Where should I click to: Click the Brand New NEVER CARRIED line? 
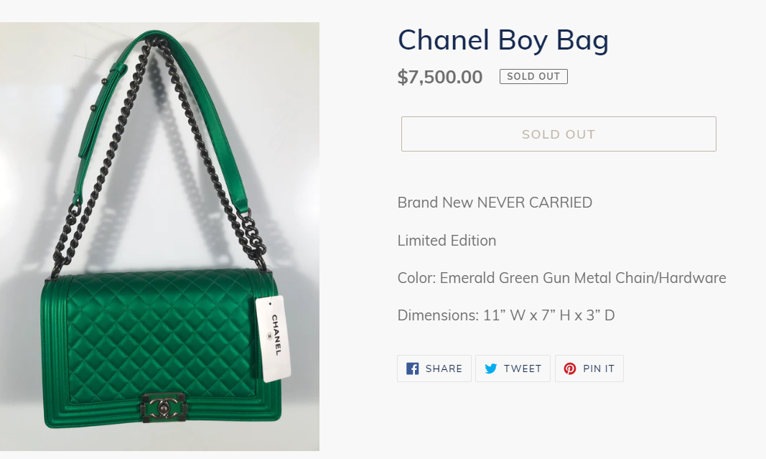(x=495, y=203)
